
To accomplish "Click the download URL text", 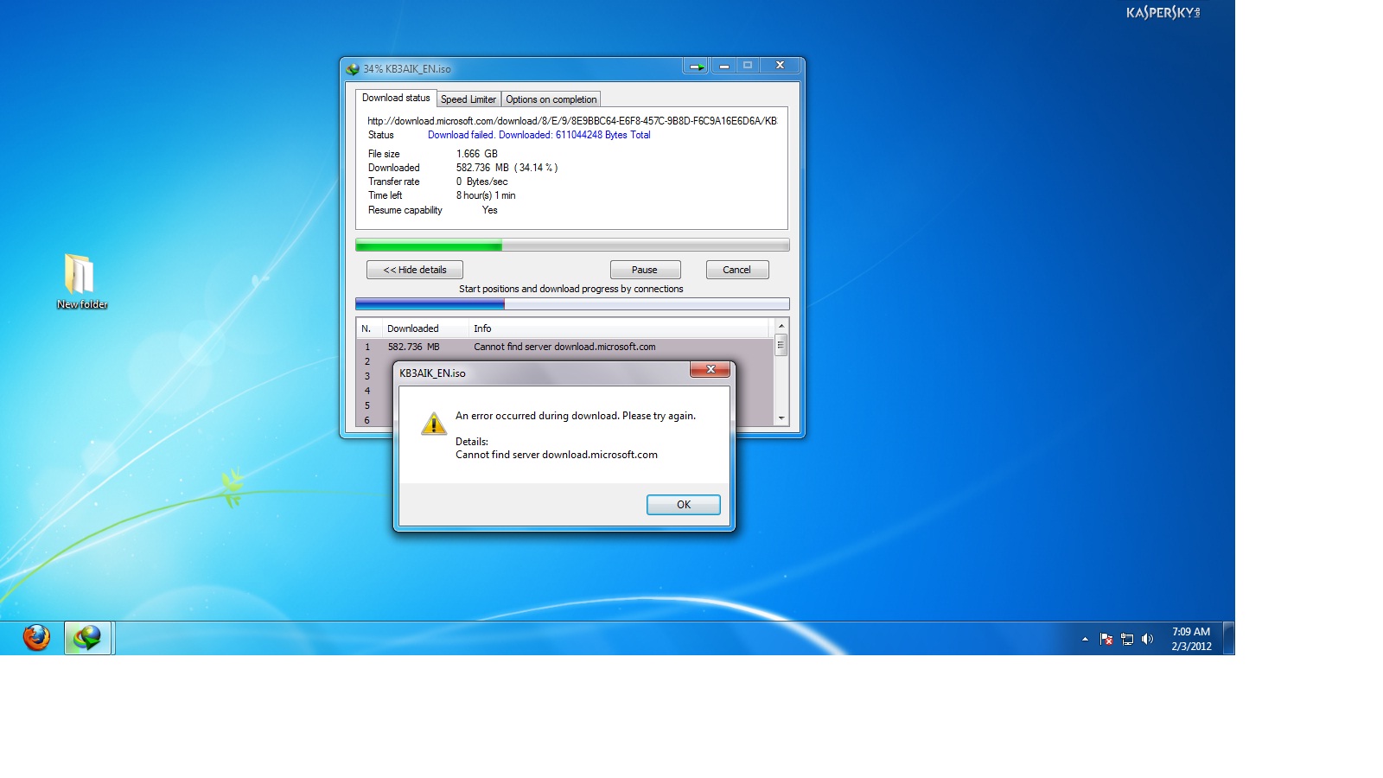I will tap(572, 121).
